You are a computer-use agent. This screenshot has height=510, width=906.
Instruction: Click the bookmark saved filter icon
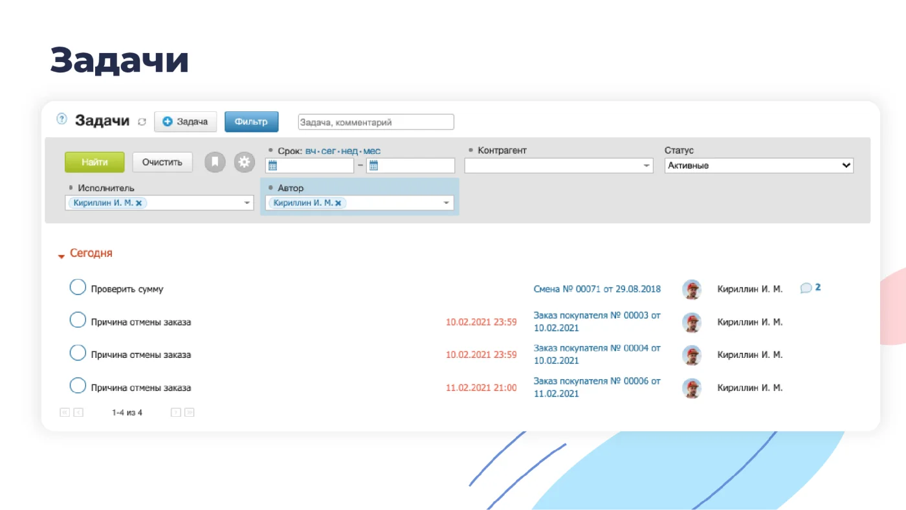215,162
